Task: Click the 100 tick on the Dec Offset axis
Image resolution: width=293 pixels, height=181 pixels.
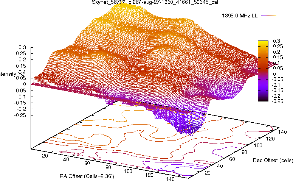Action: click(258, 145)
